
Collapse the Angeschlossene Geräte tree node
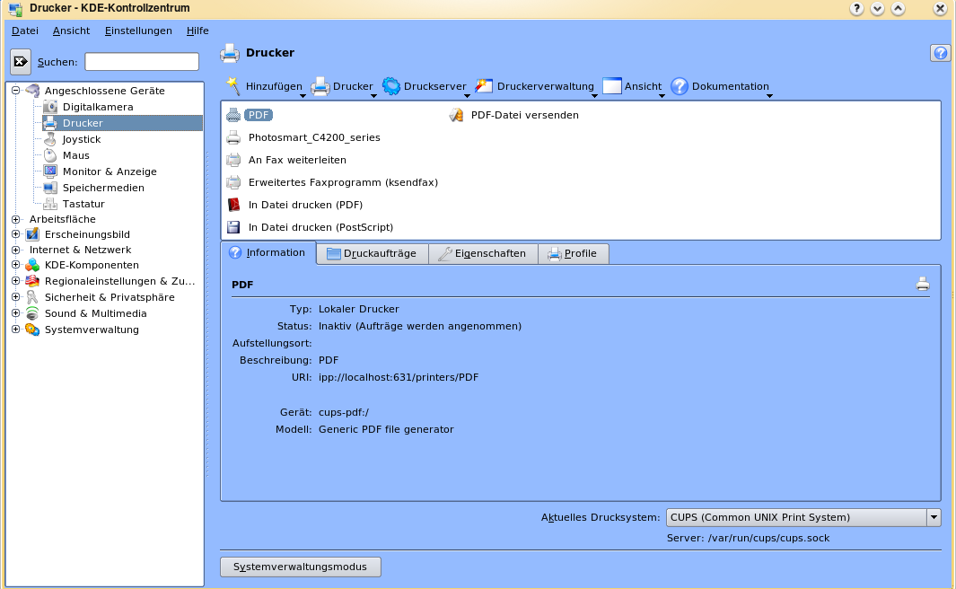pyautogui.click(x=15, y=91)
